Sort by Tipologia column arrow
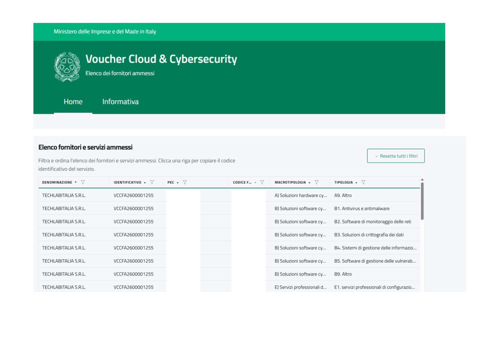The width and height of the screenshot is (485, 343). point(356,183)
